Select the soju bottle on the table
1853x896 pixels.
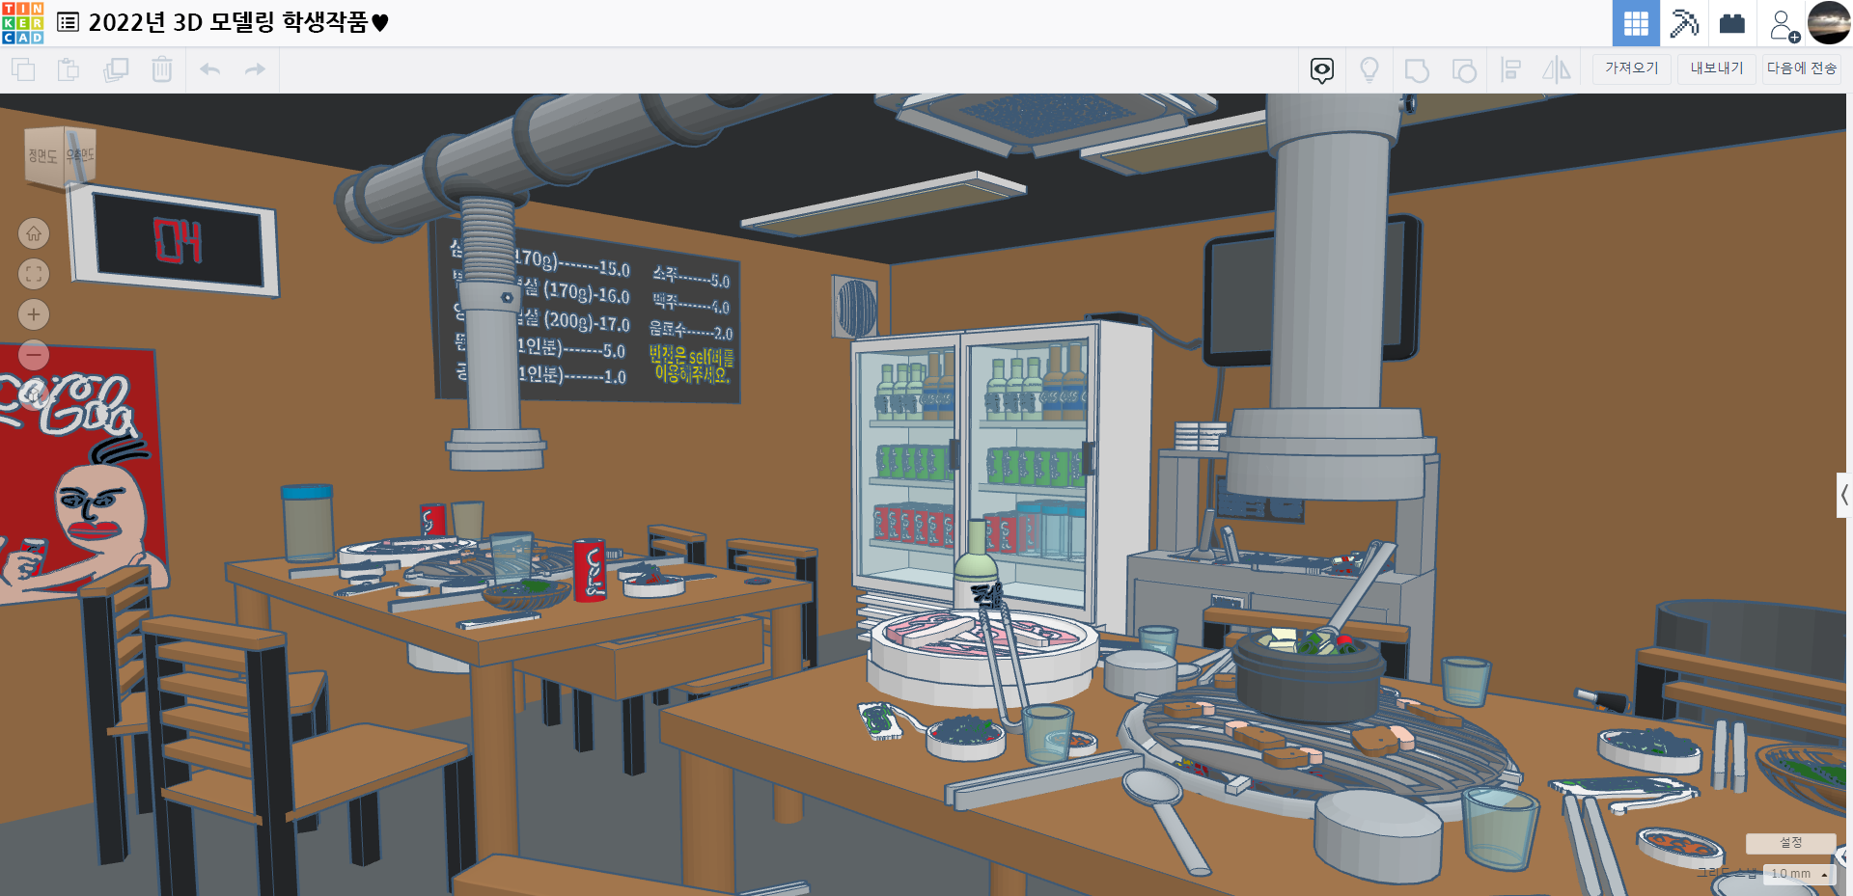pyautogui.click(x=978, y=564)
